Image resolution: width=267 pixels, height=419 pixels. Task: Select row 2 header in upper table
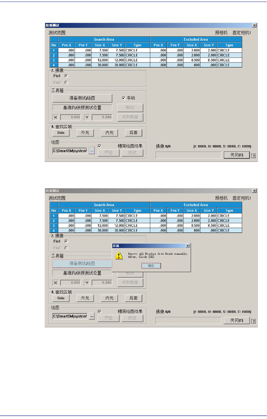coord(54,55)
